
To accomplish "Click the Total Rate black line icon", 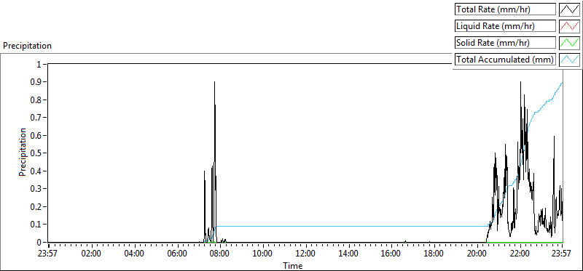I will coord(569,9).
